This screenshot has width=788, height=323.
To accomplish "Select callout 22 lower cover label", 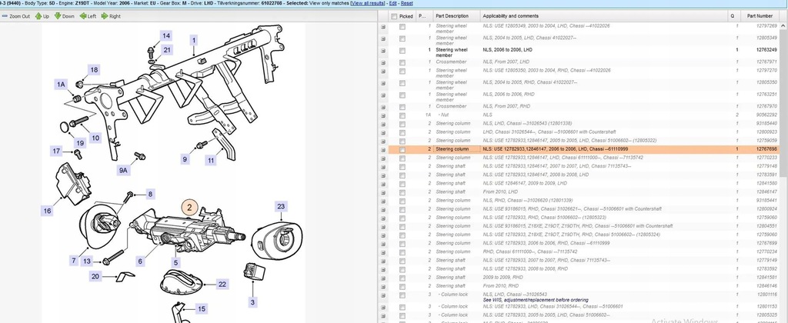I will click(222, 285).
